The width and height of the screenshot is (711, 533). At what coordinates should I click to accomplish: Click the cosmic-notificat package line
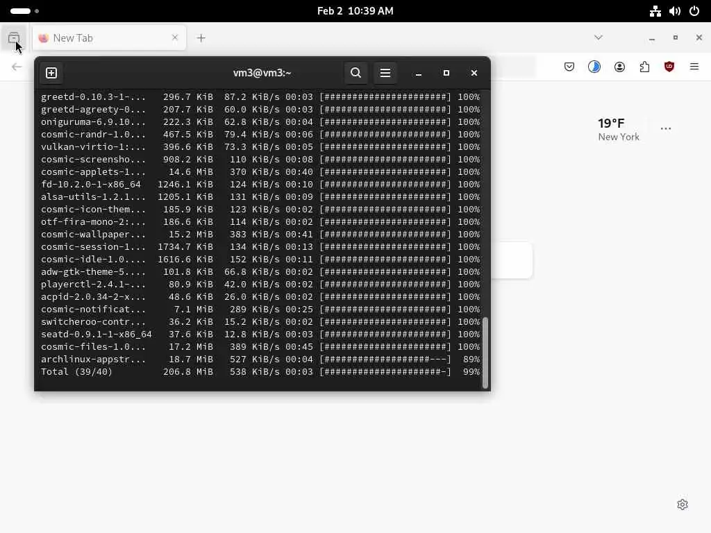point(260,310)
